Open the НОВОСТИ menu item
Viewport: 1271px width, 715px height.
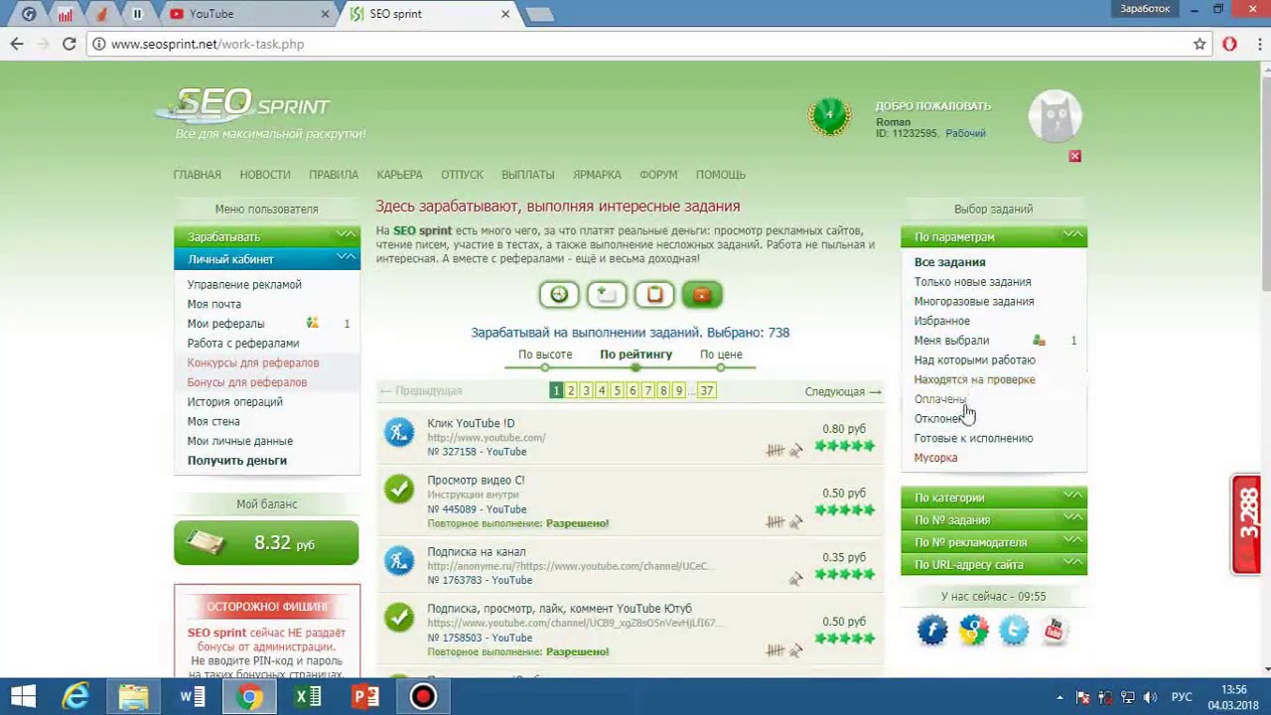tap(265, 175)
